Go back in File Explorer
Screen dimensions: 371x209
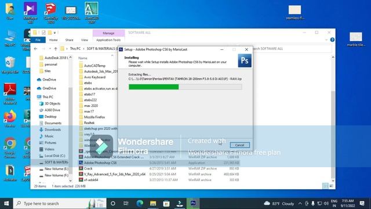pyautogui.click(x=36, y=49)
